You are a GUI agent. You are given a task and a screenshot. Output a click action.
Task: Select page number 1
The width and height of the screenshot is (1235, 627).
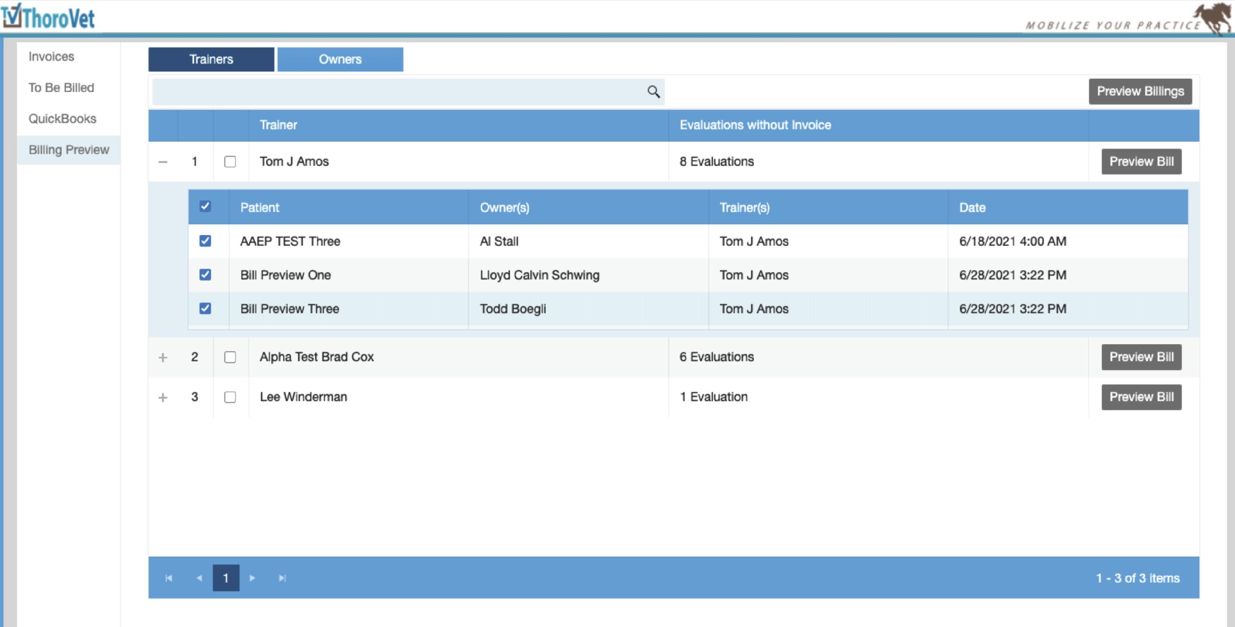(x=226, y=578)
